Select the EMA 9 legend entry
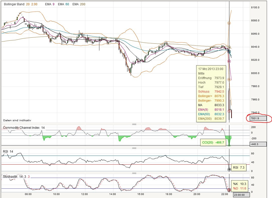272x198 pixels. pos(50,4)
